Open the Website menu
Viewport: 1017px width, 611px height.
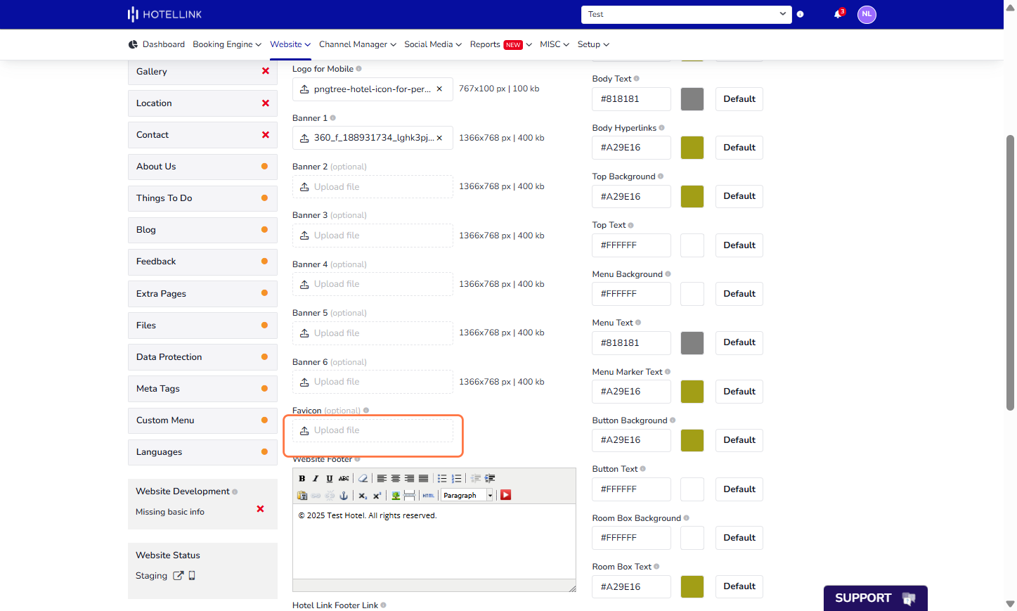tap(290, 44)
